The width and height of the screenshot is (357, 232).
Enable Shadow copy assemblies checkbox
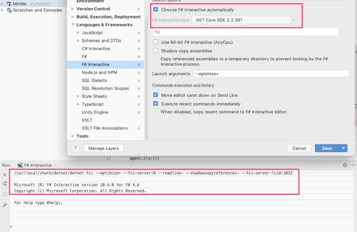coord(156,51)
